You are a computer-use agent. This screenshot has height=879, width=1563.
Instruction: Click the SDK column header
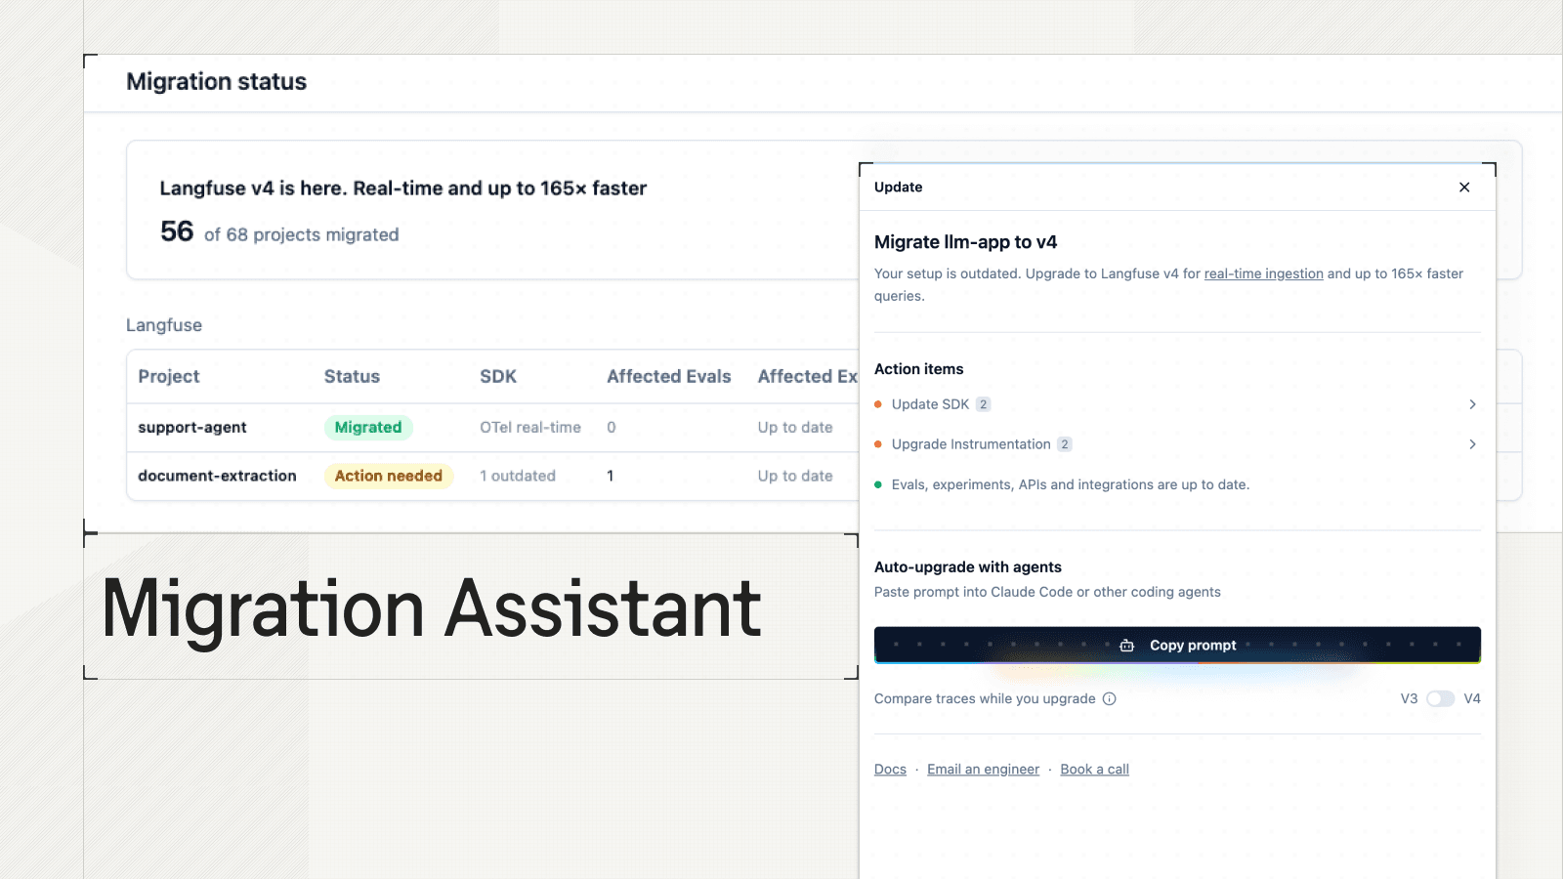(498, 376)
